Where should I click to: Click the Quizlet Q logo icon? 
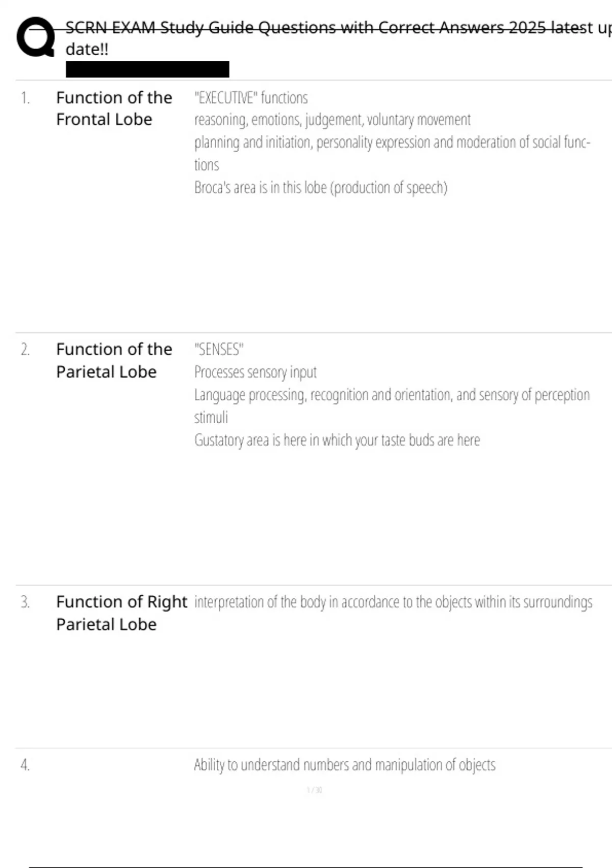[x=36, y=37]
